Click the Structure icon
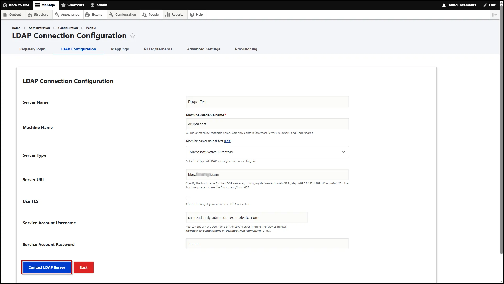Viewport: 504px width, 284px height. point(30,14)
